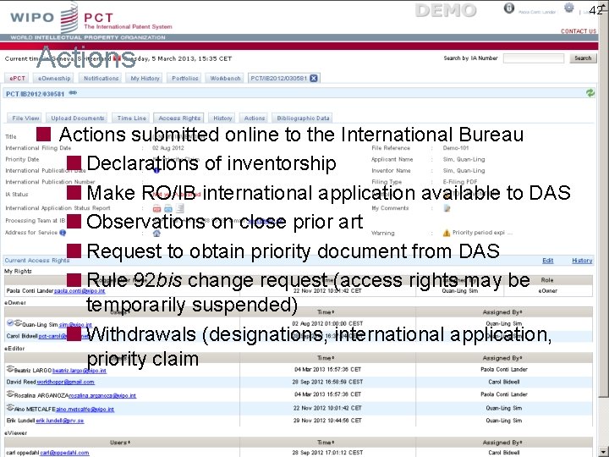This screenshot has height=457, width=609.
Task: Click the refresh icon in the application header
Action: [590, 93]
